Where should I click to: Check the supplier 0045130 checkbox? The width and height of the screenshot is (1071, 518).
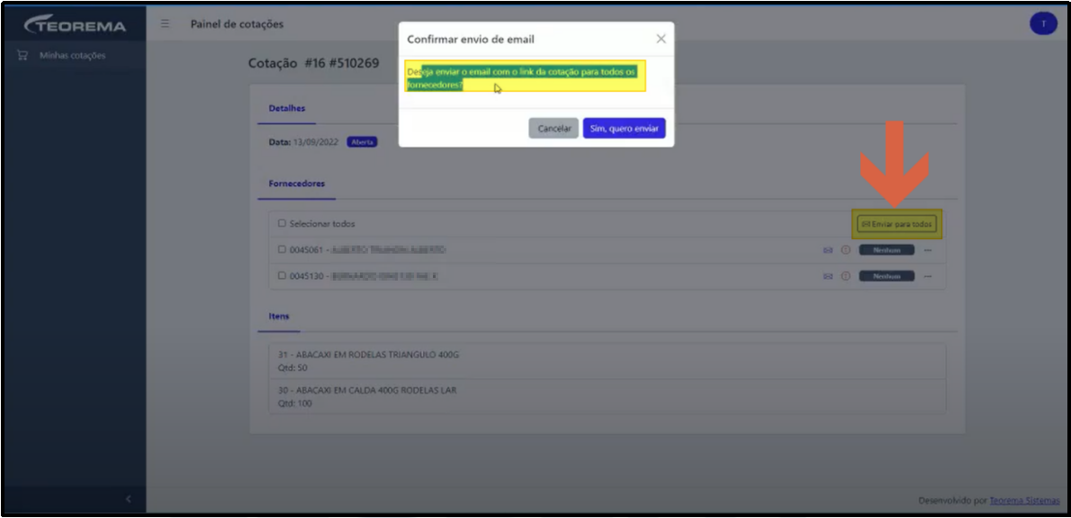tap(282, 276)
